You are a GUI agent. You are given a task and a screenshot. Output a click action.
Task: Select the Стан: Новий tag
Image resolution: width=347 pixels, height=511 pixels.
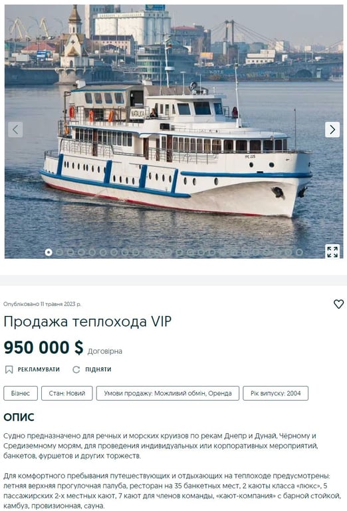(66, 393)
